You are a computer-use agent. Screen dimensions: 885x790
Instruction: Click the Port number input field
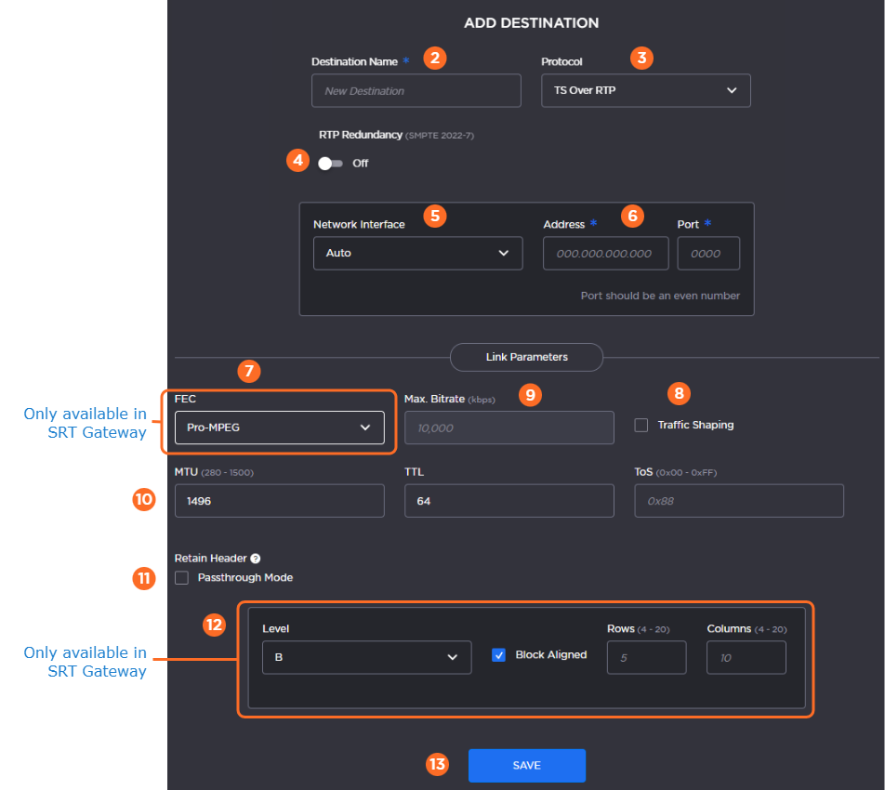click(708, 253)
